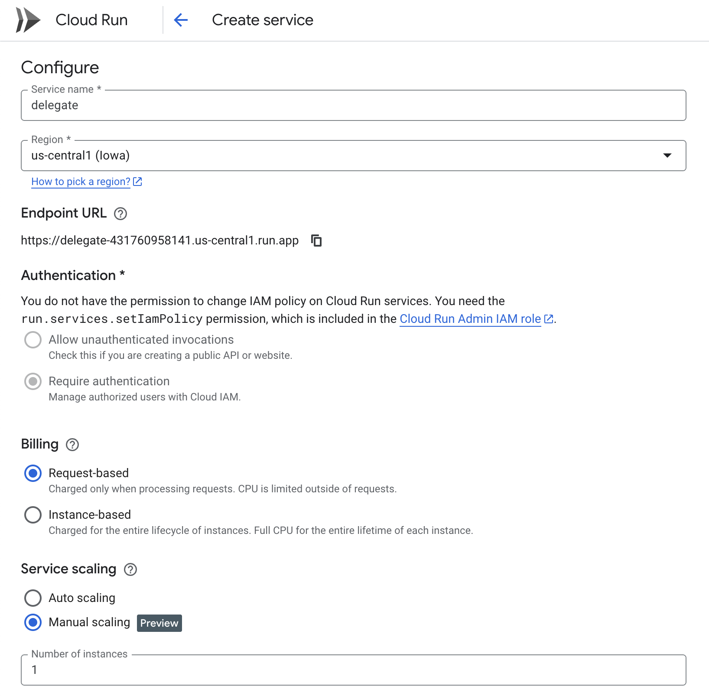Choose Instance-based billing
The image size is (709, 696).
(33, 515)
